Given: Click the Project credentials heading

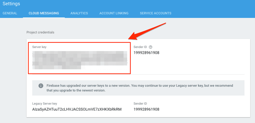Looking at the screenshot, I should click(x=40, y=32).
